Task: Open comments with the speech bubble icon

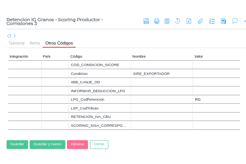Action: click(x=235, y=21)
